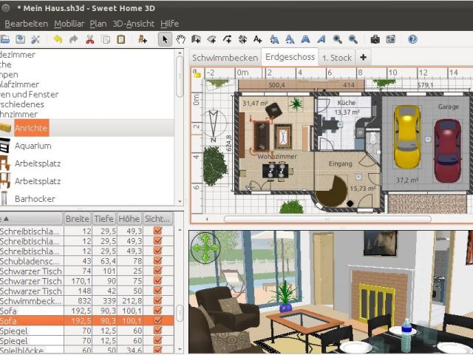Click the scissors cut icon
The image size is (473, 355).
(90, 39)
